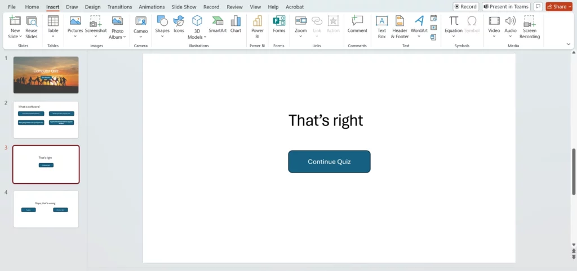Click the vertical scrollbar thumb
Image resolution: width=577 pixels, height=271 pixels.
[x=574, y=171]
